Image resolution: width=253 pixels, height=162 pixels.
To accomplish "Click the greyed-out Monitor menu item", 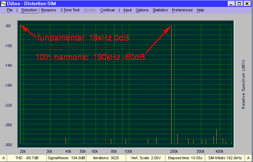I will click(x=90, y=10).
